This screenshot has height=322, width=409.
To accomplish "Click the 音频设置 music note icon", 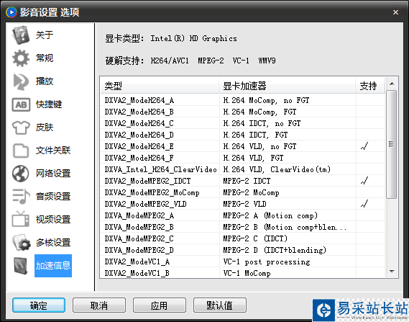I will (x=21, y=197).
